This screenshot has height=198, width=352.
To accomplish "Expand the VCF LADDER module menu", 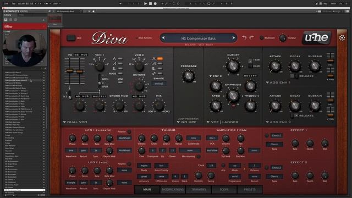I will click(x=222, y=122).
